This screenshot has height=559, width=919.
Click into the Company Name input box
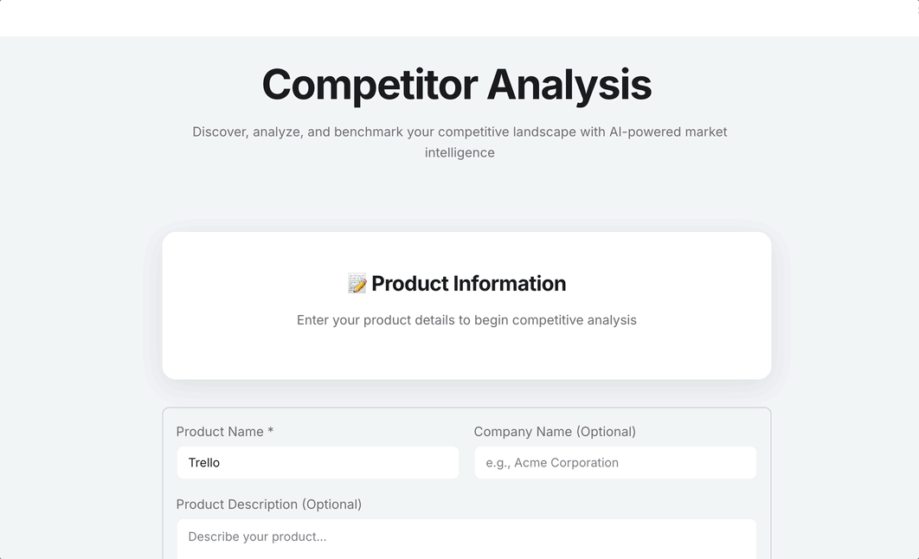(x=615, y=463)
